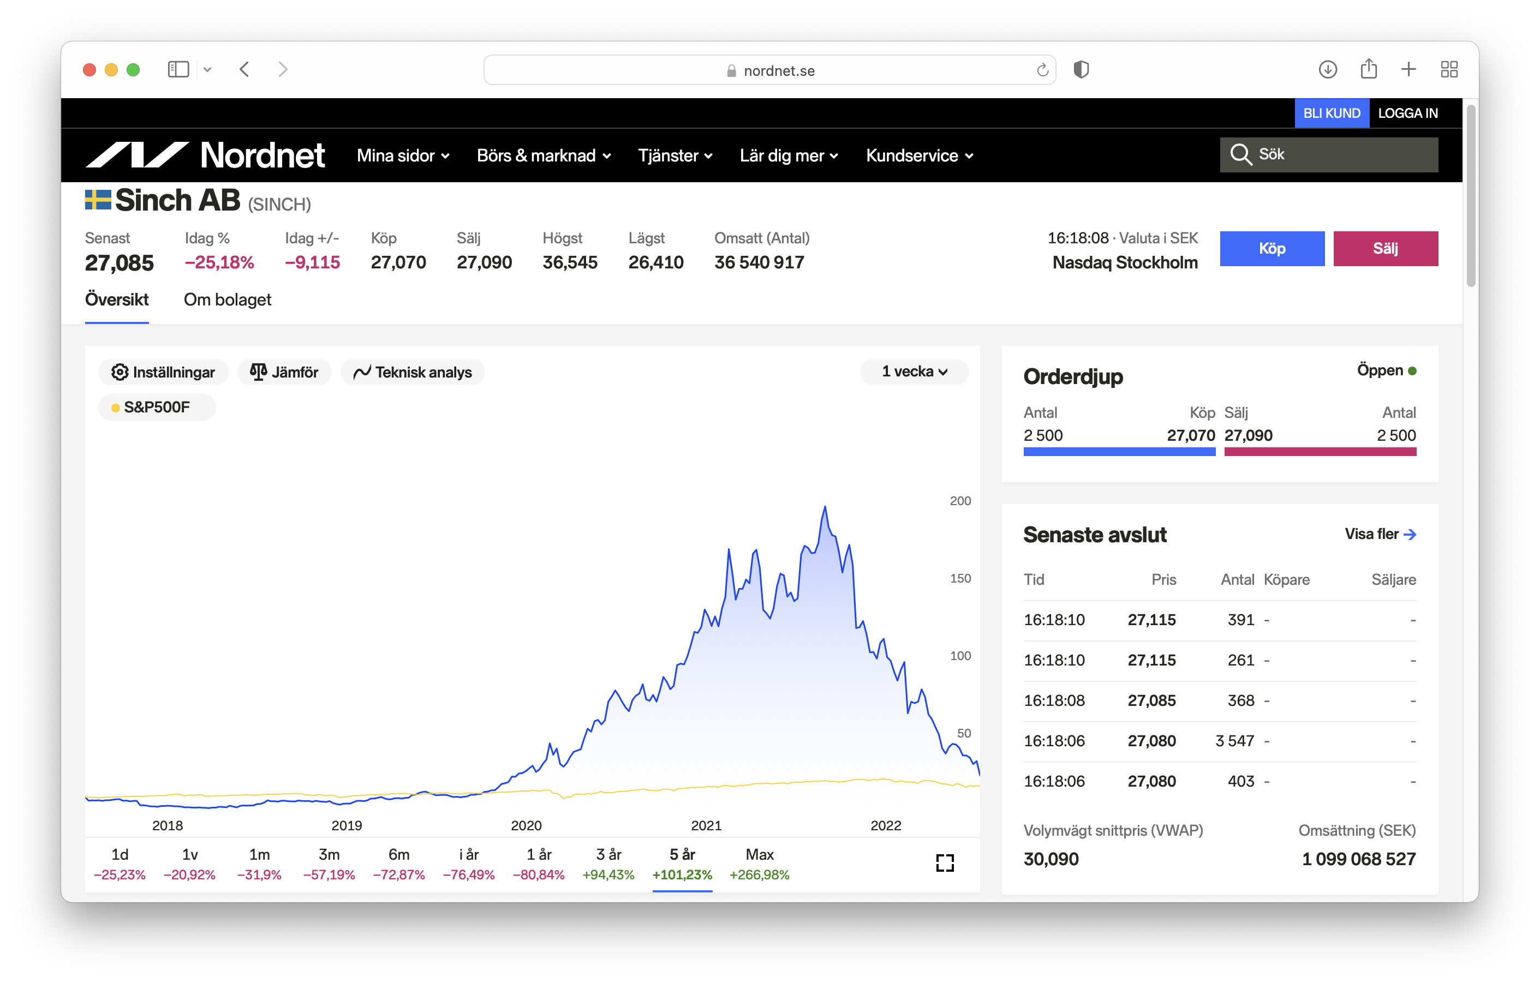The width and height of the screenshot is (1540, 983).
Task: Click the fullscreen chart expand icon
Action: click(945, 863)
